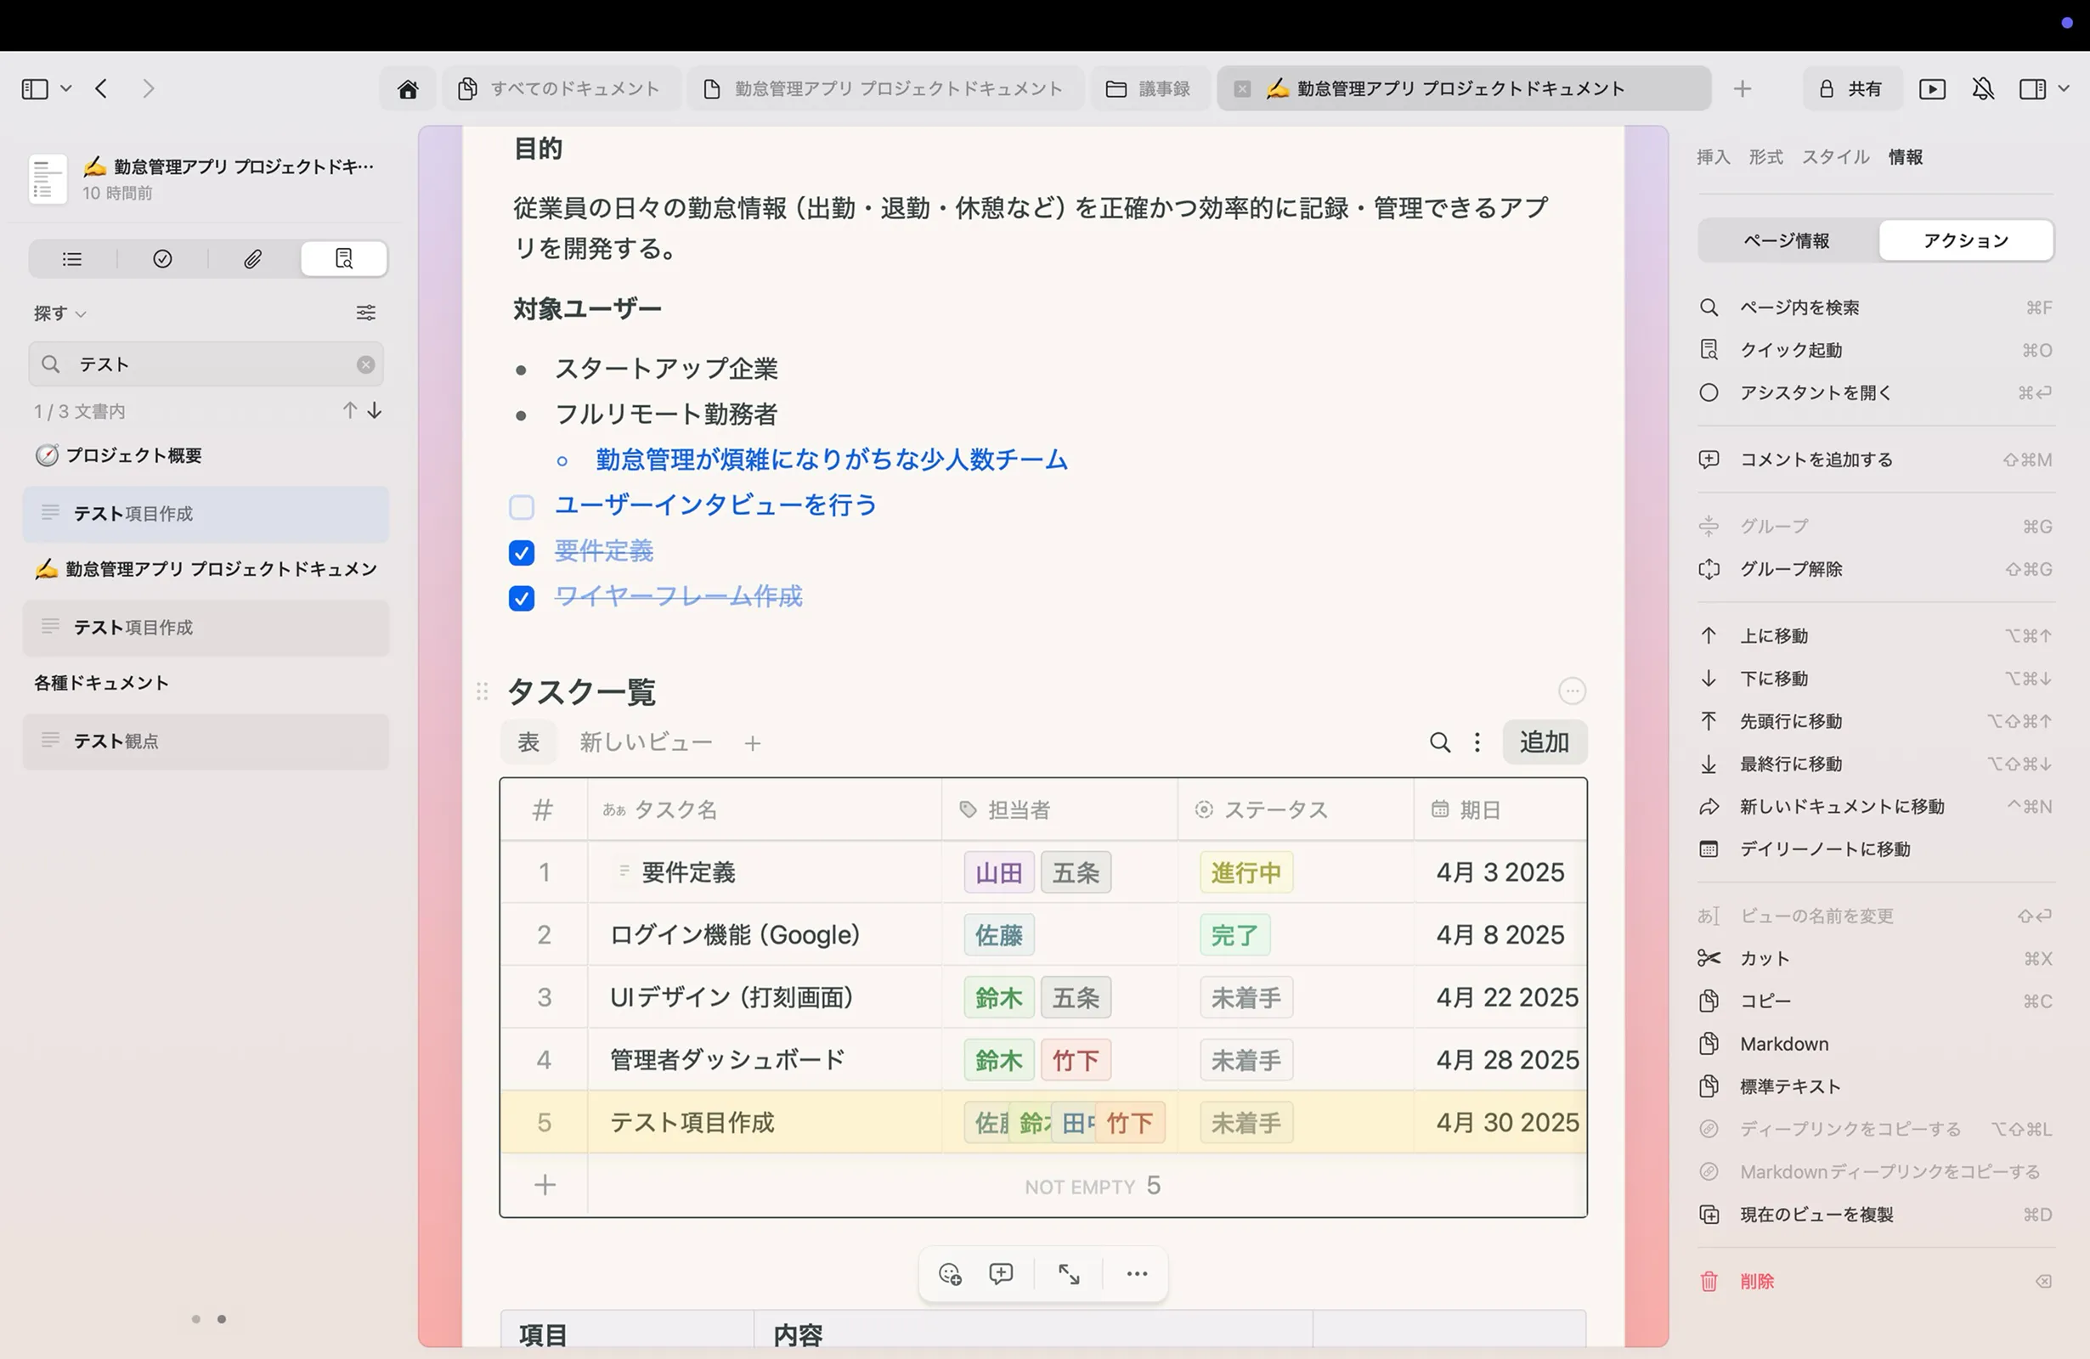The image size is (2090, 1359).
Task: Click add comment icon in floating toolbar
Action: 1001,1274
